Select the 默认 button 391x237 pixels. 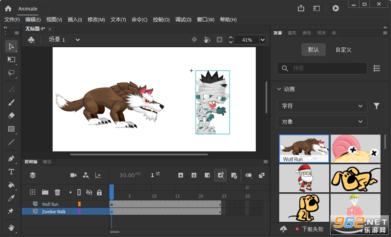point(313,49)
